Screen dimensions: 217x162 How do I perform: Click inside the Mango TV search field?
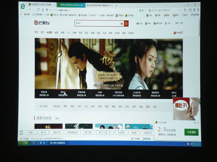tap(98, 23)
